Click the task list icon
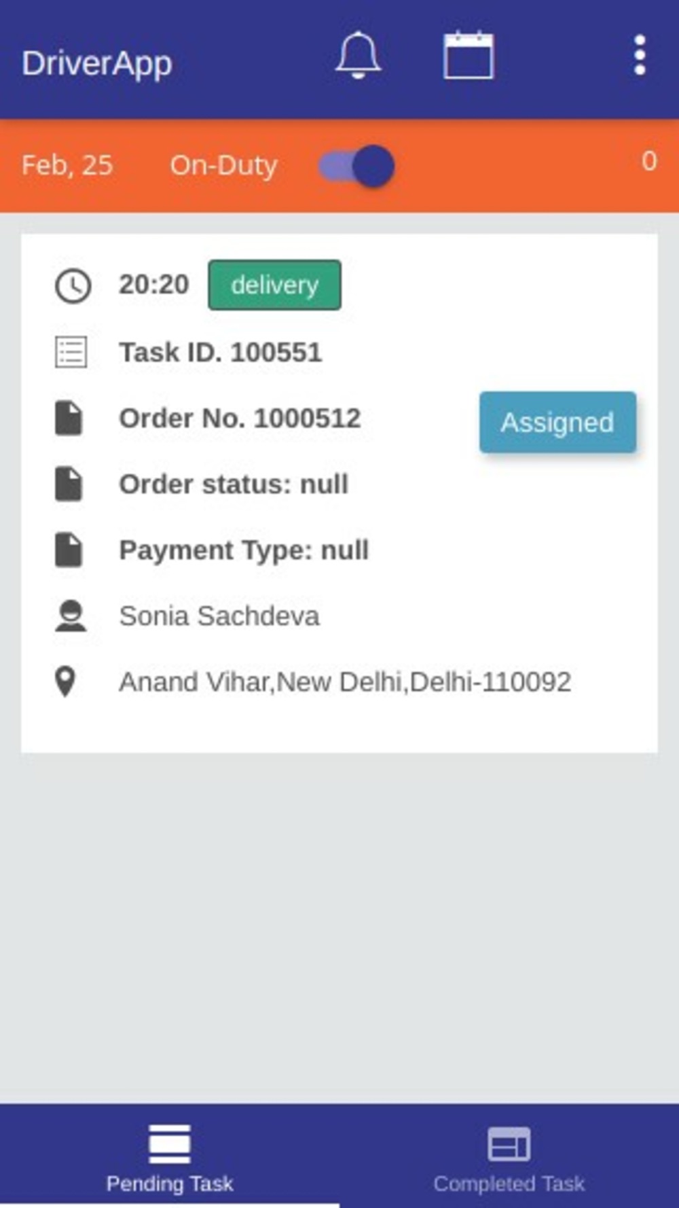Screen dimensions: 679x1208 point(71,352)
